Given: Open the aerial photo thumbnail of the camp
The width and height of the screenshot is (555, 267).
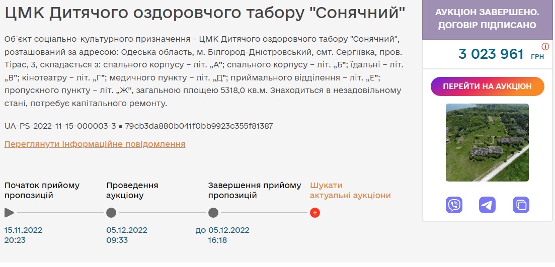Looking at the screenshot, I should coord(487,142).
